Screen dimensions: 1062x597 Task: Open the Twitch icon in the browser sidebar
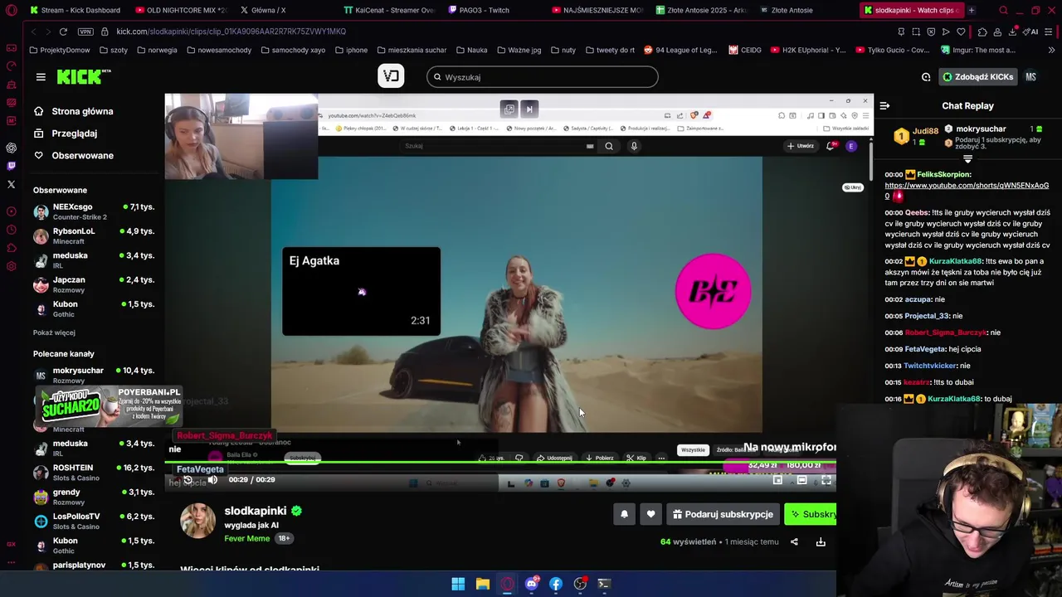click(x=11, y=166)
